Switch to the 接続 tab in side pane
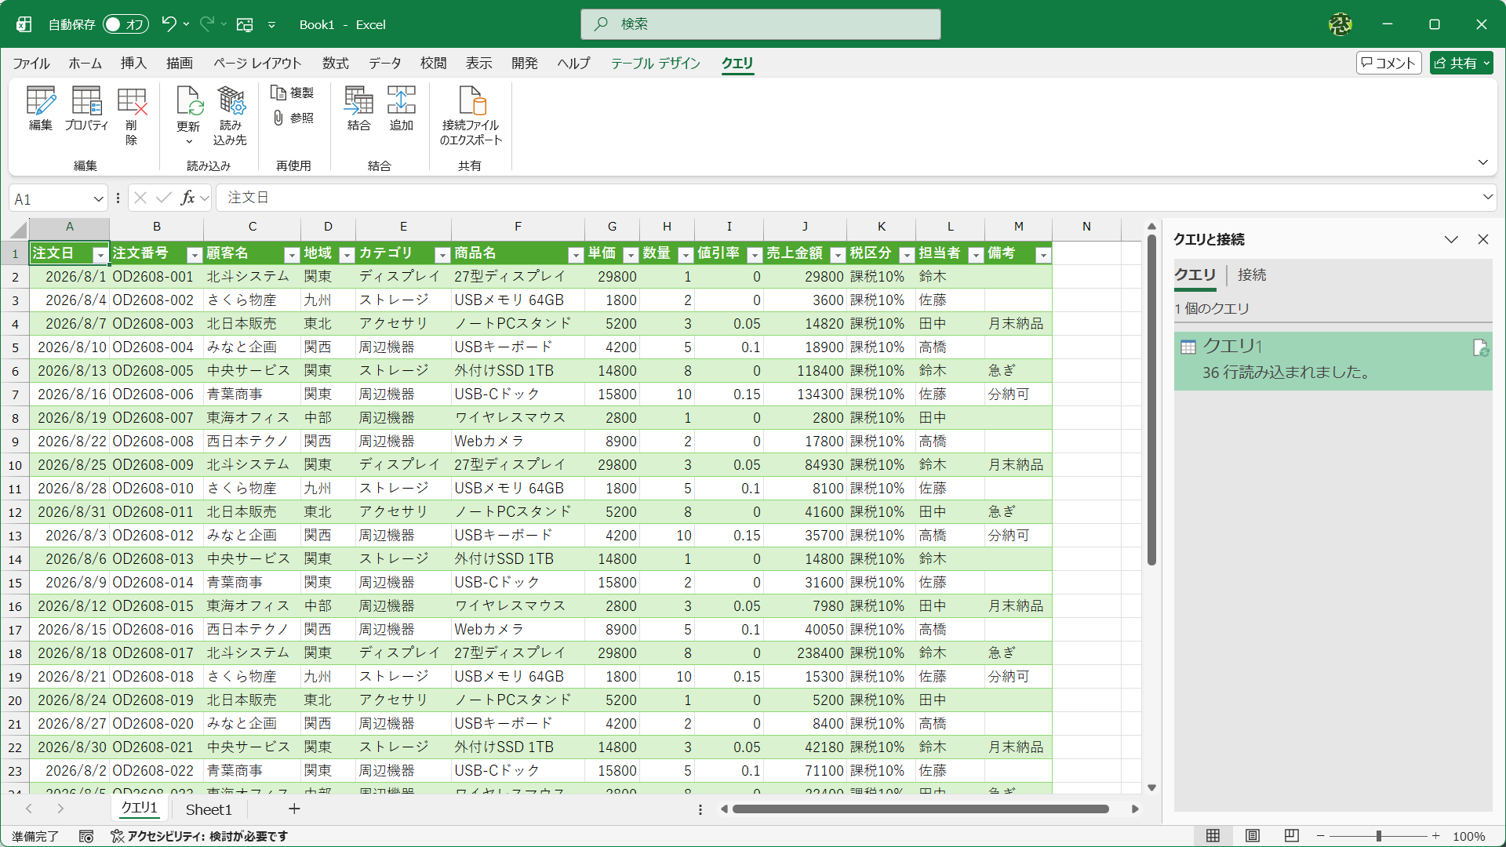 click(1252, 274)
